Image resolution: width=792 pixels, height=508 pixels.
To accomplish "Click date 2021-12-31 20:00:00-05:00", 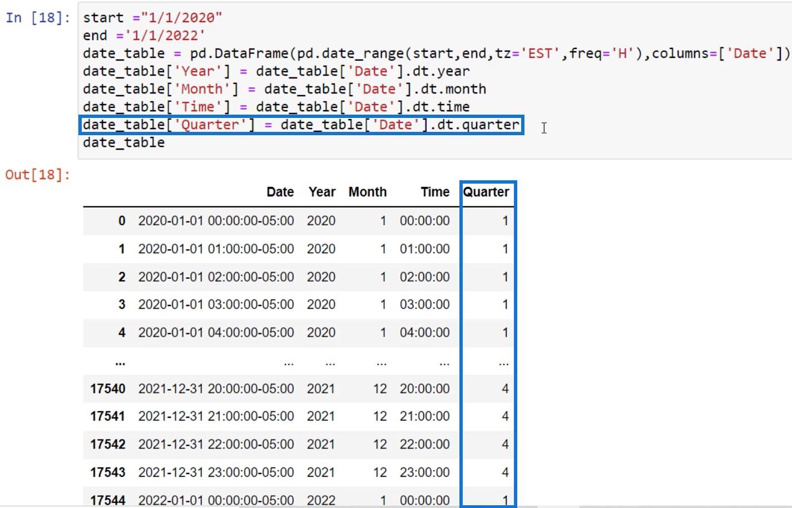I will click(x=216, y=388).
